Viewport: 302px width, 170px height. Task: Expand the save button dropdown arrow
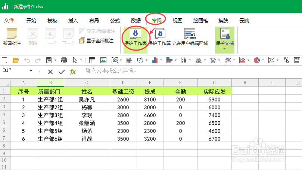(56, 60)
